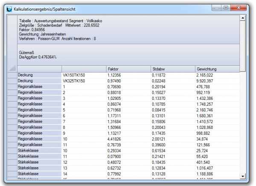Click Gewichtung value 1.410,572
Viewport: 256px width, 186px height.
pos(204,122)
